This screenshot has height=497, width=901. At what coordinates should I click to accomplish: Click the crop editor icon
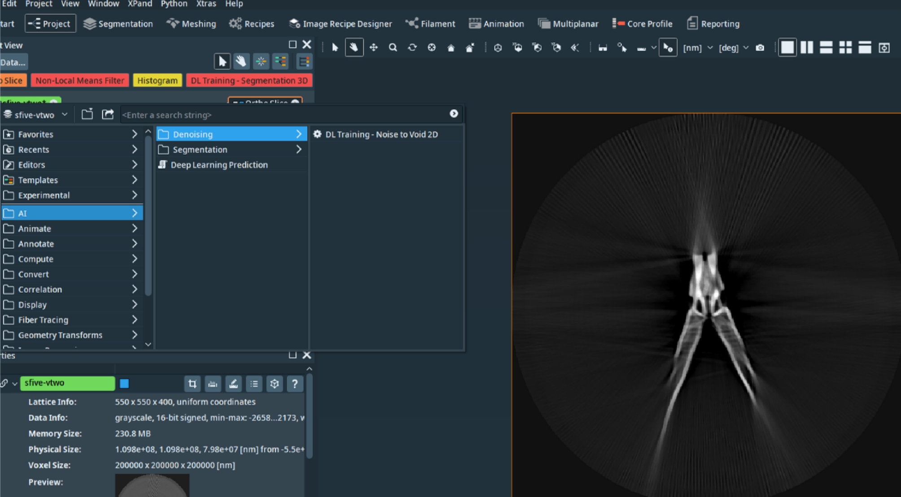coord(192,384)
